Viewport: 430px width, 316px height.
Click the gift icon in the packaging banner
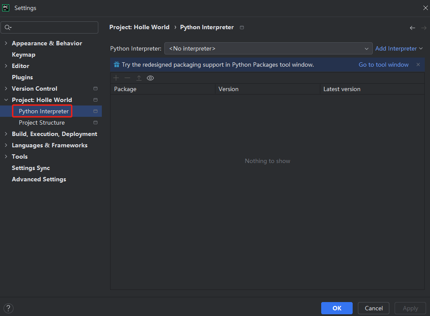coord(116,64)
